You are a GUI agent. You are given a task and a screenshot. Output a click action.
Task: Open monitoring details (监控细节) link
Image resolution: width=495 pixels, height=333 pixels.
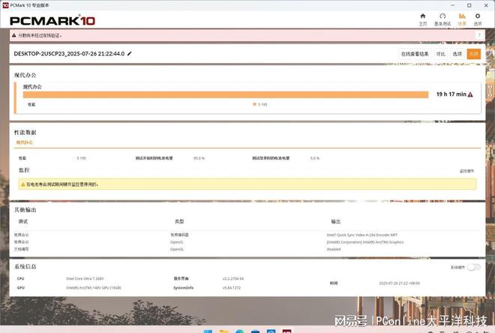[x=466, y=171]
